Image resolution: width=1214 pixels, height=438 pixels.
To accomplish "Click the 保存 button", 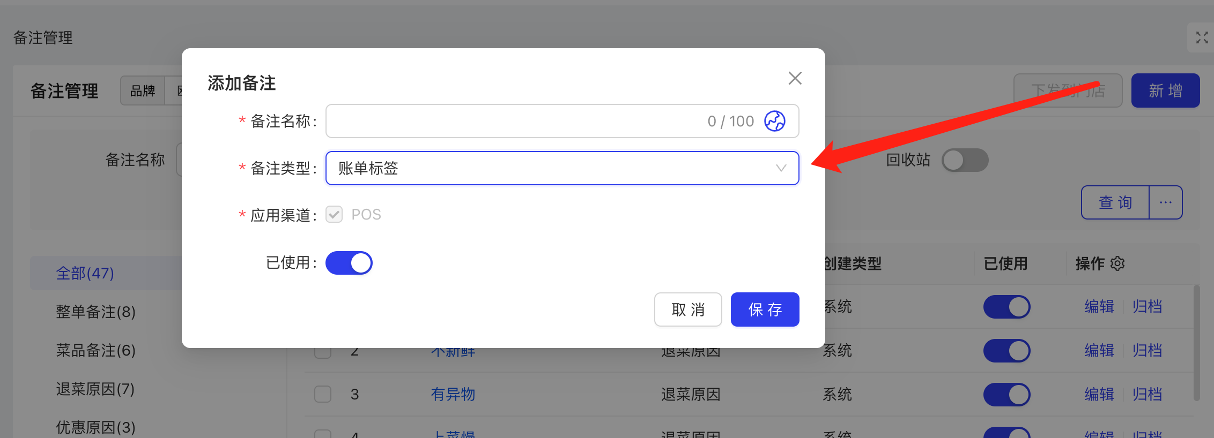I will point(765,309).
